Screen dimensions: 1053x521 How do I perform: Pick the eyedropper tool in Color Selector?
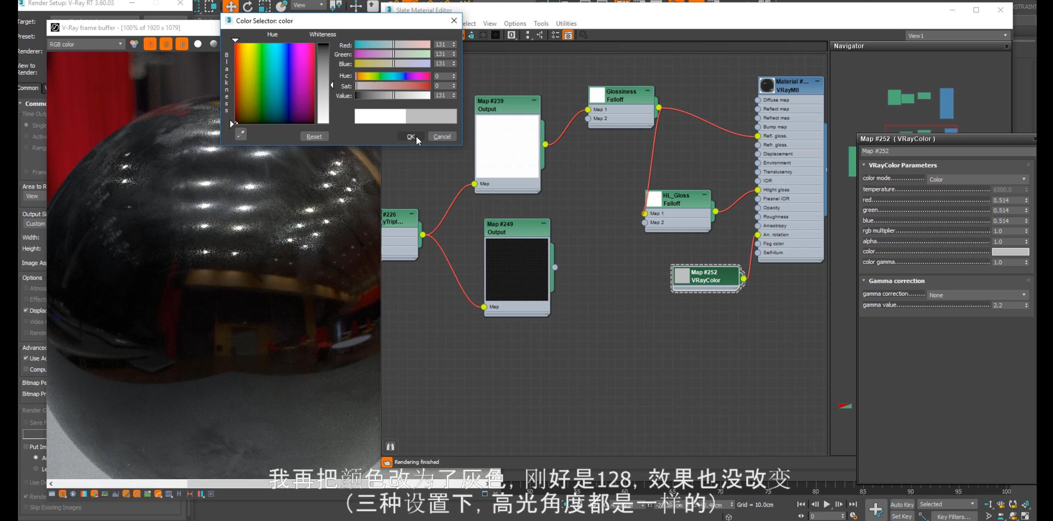pos(241,134)
